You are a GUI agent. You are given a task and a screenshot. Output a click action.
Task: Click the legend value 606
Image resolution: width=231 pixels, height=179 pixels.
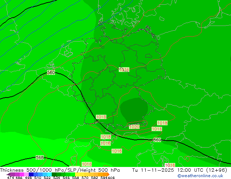point(111,178)
